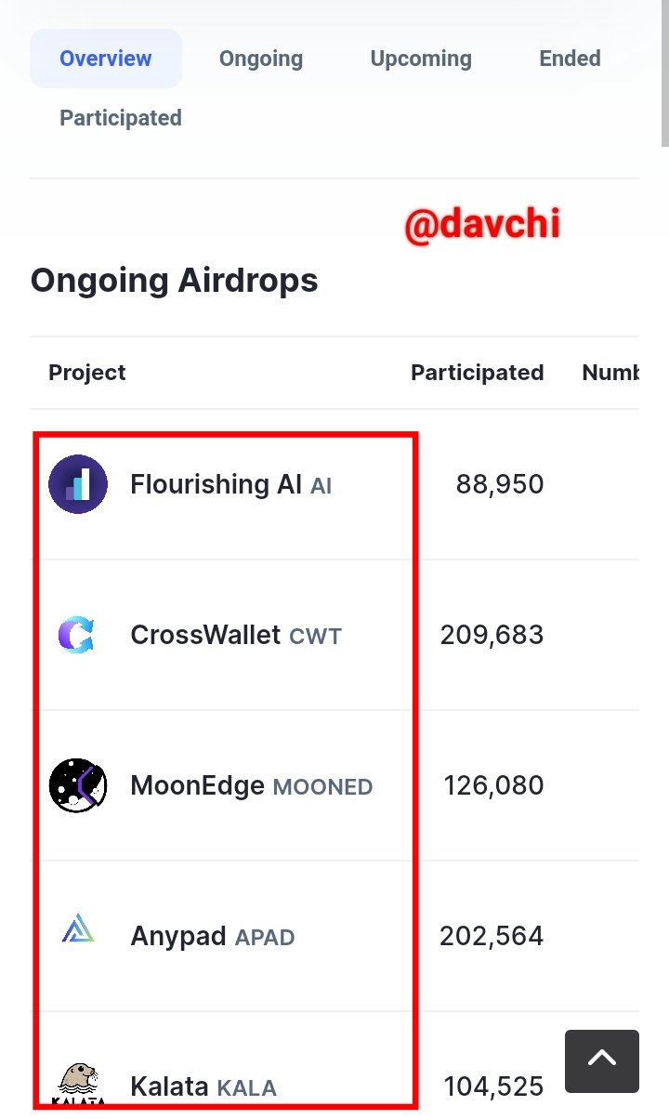Screen dimensions: 669x1119
Task: Click the 209,683 participated count
Action: point(492,635)
